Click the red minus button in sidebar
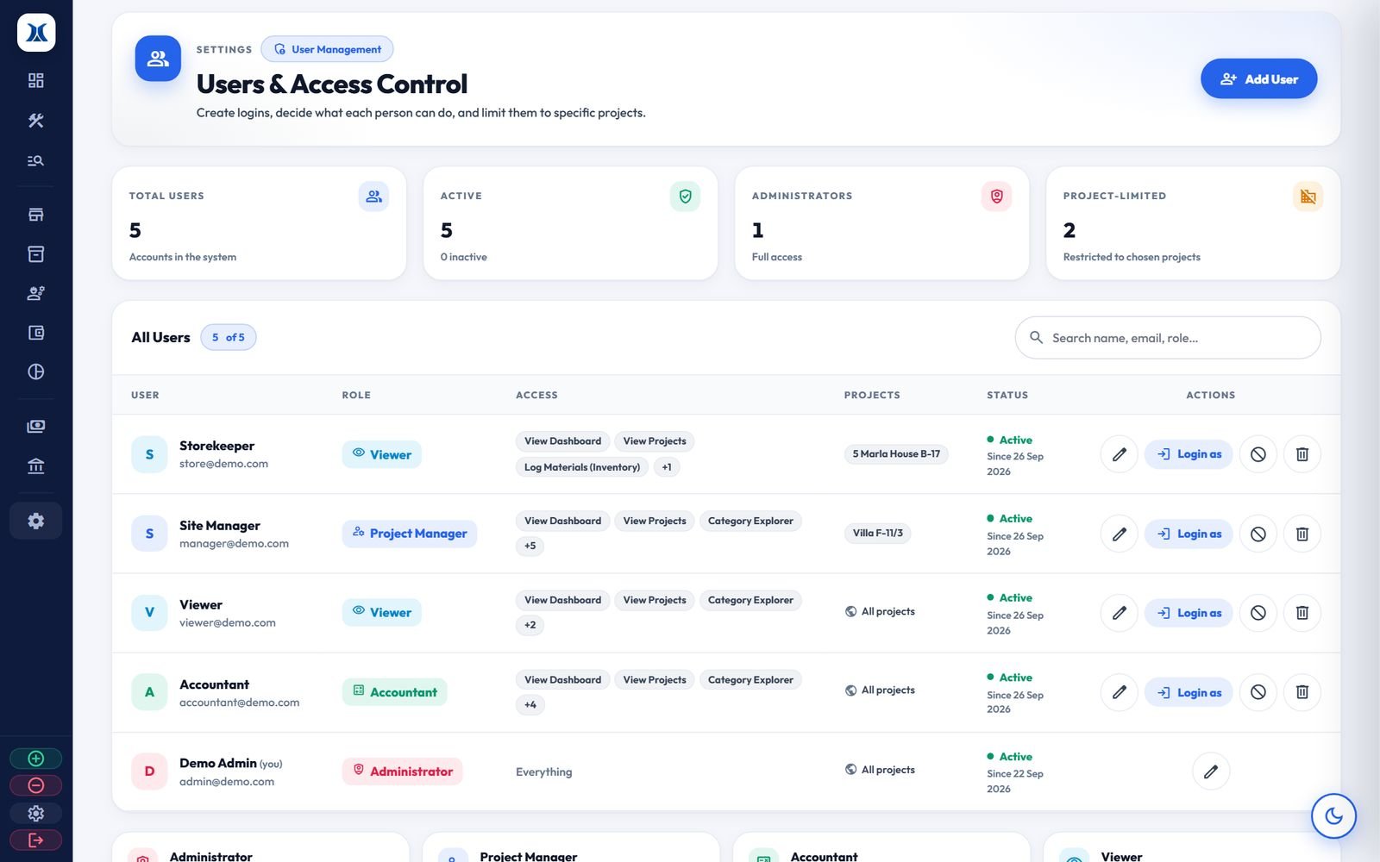The width and height of the screenshot is (1380, 862). (35, 785)
